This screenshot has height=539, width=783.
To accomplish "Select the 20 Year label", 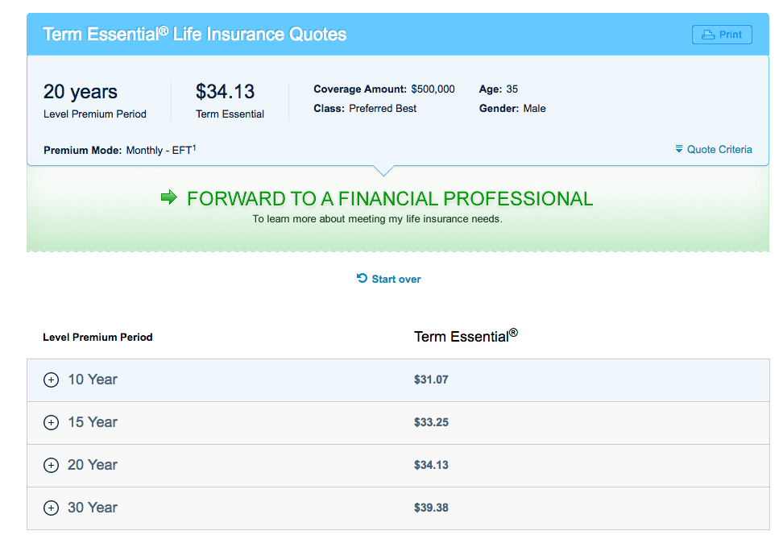I will point(93,465).
